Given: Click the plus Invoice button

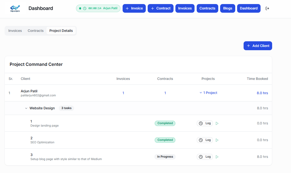Looking at the screenshot, I should [134, 8].
